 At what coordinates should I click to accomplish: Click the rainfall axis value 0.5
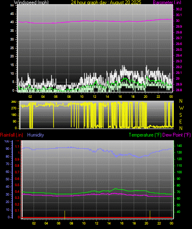point(17,185)
